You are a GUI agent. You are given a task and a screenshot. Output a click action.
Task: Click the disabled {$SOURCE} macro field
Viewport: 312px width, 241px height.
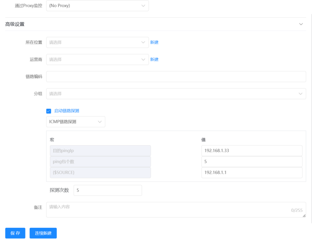coord(100,173)
